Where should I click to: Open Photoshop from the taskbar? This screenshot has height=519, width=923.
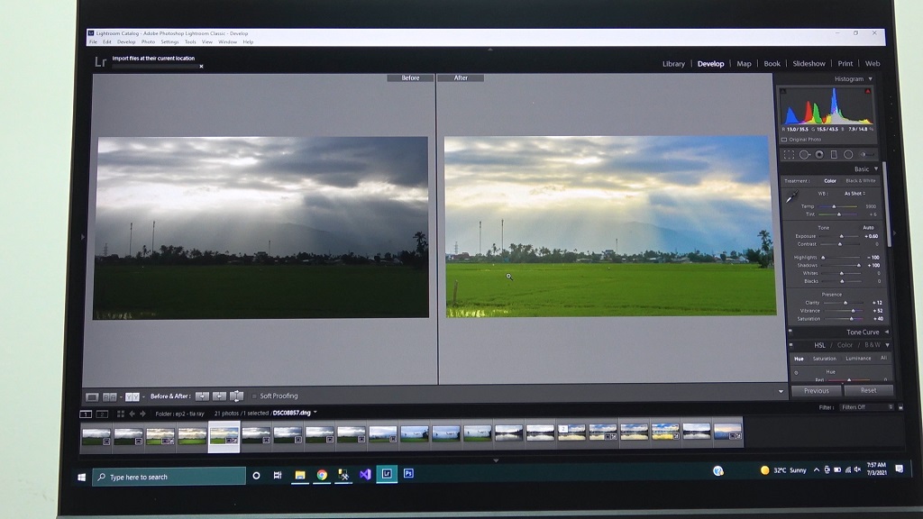[x=408, y=474]
